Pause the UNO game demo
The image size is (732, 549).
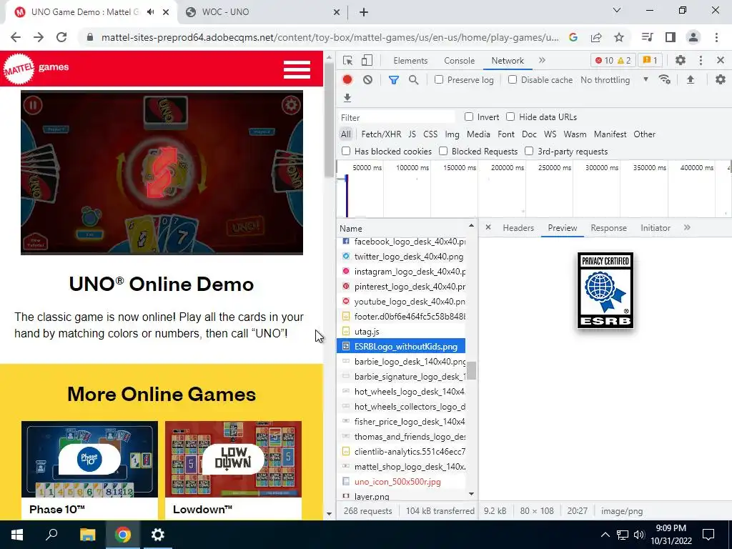tap(33, 105)
